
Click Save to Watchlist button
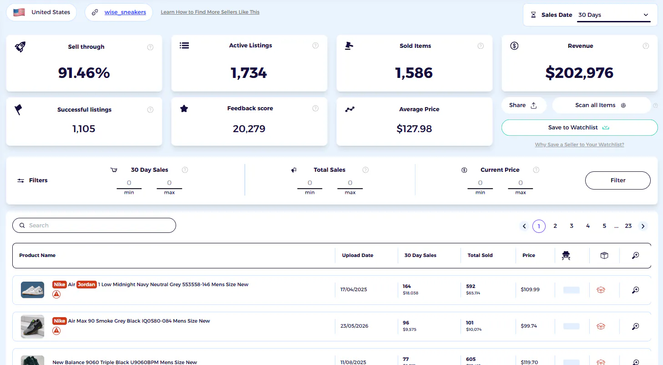coord(579,128)
